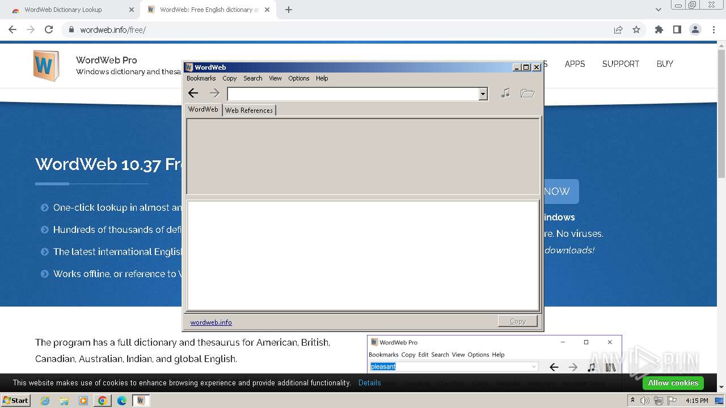Share this page via the share icon

618,29
